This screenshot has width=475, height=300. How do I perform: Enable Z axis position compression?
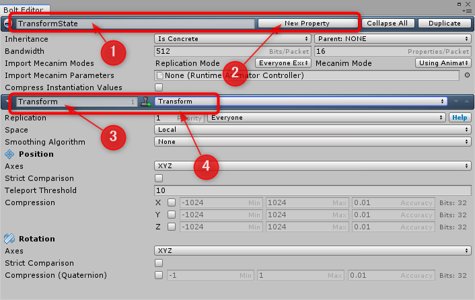pyautogui.click(x=172, y=227)
